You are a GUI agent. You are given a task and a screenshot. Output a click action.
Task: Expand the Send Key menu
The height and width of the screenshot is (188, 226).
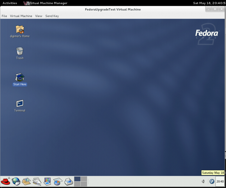point(52,16)
